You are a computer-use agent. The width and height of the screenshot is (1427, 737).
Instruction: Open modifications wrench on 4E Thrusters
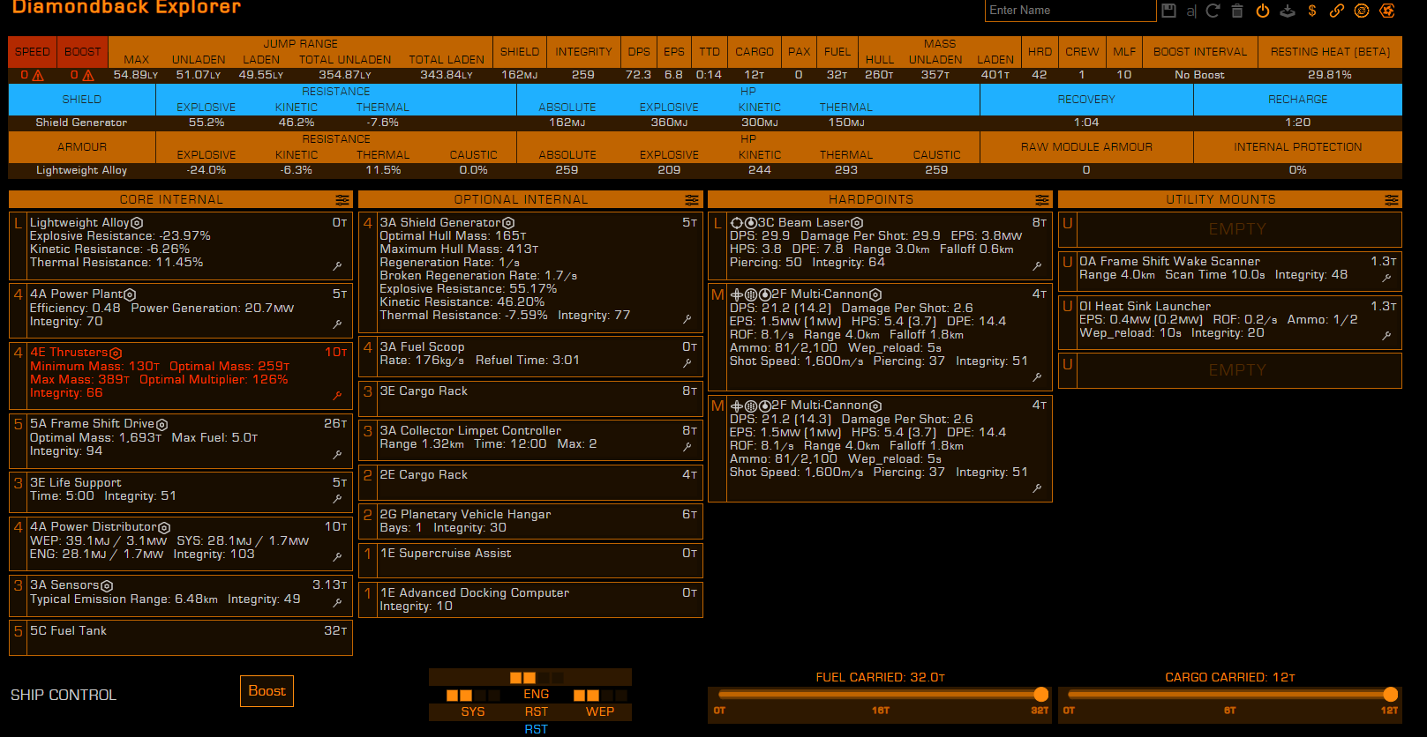click(x=337, y=396)
